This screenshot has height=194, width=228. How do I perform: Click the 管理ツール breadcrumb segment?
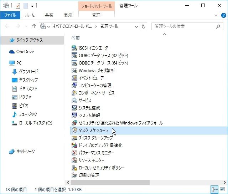(x=109, y=26)
